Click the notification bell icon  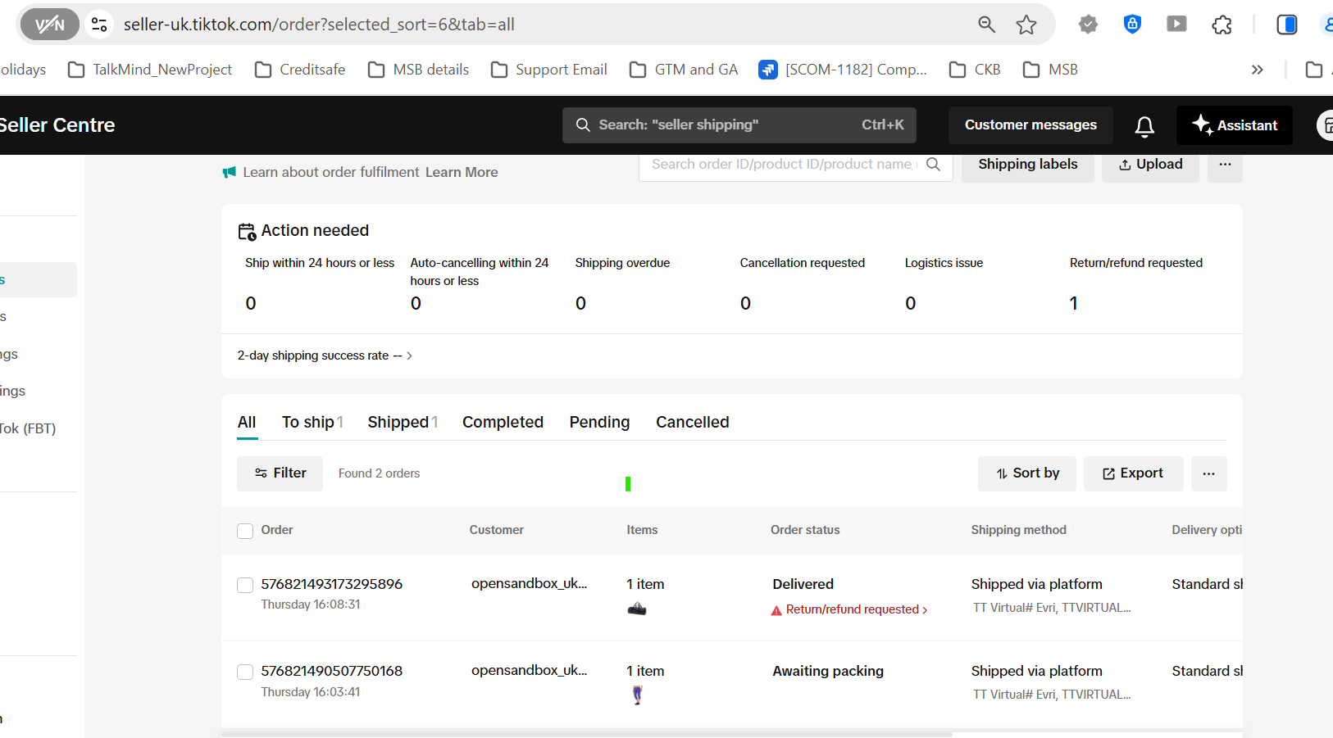click(x=1144, y=126)
